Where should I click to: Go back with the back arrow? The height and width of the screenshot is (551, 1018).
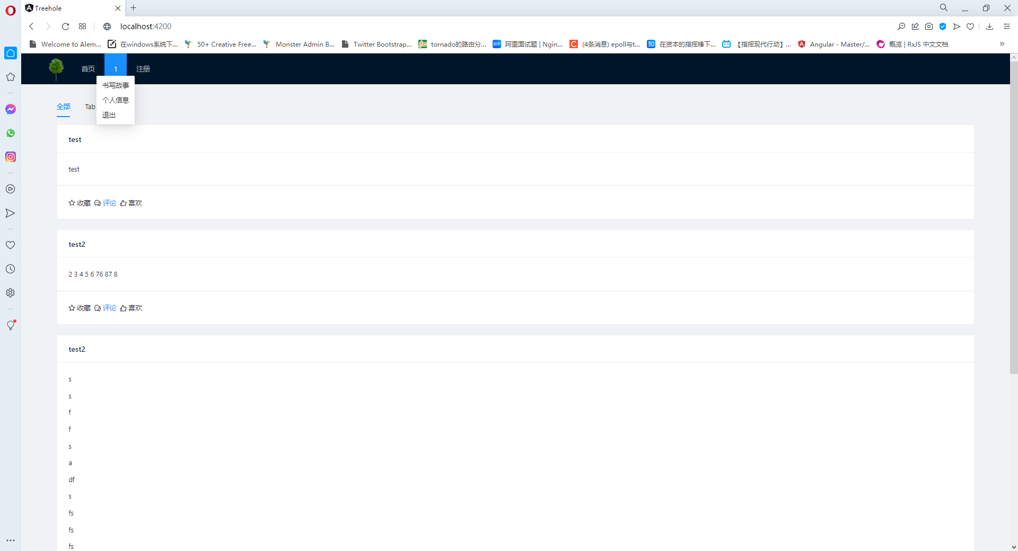[31, 26]
